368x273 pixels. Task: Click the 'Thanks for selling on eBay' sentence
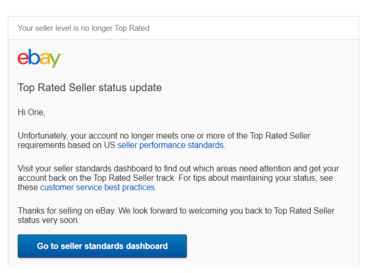(x=176, y=210)
